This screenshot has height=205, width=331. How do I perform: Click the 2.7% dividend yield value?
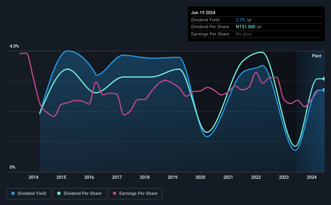click(x=240, y=20)
